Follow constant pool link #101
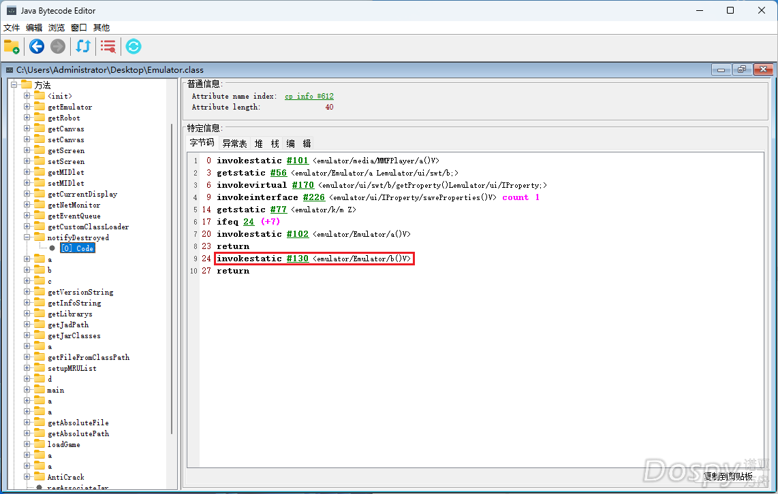This screenshot has height=494, width=778. [x=298, y=161]
